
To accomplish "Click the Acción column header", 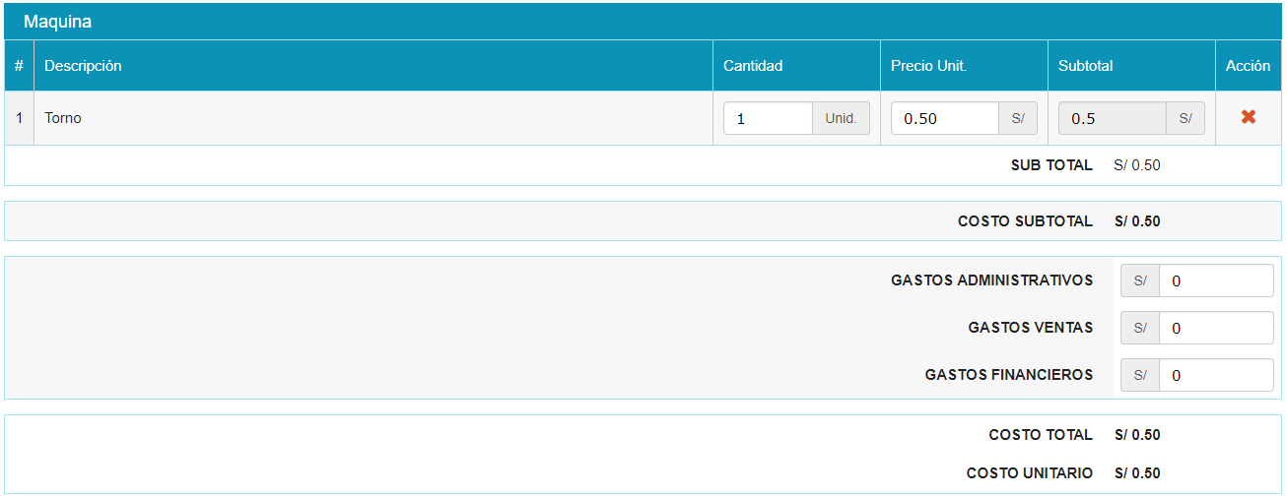I will click(1248, 66).
